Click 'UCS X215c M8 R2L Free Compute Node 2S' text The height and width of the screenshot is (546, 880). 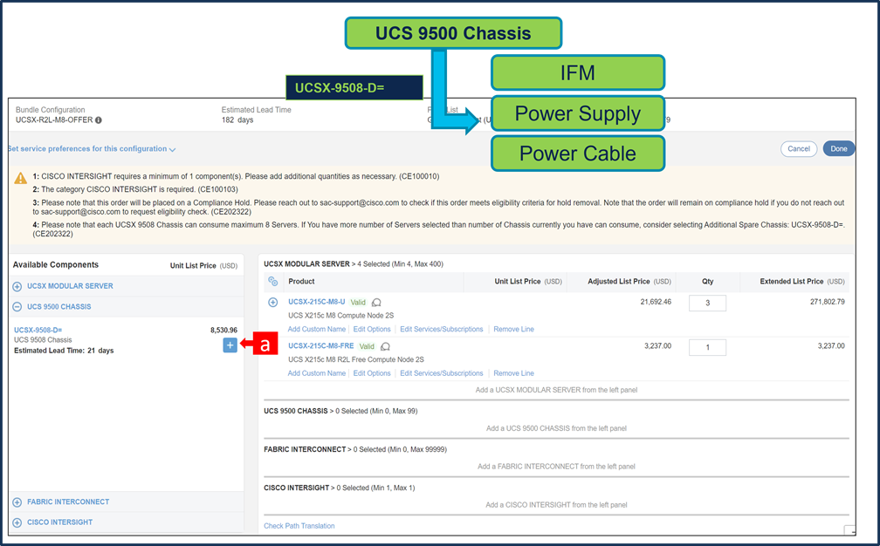point(356,360)
